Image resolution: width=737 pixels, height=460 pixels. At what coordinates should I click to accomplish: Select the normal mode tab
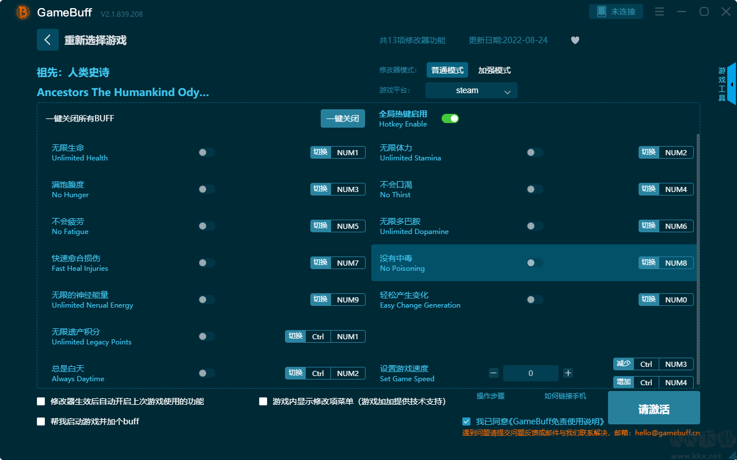(447, 70)
